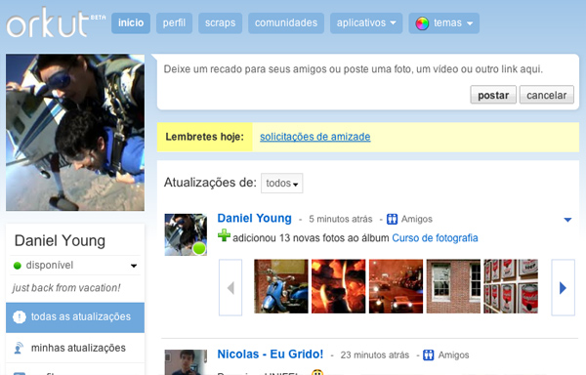Screen dimensions: 586x375
Task: Open the soup cans artwork photo thumbnail
Action: (x=511, y=286)
